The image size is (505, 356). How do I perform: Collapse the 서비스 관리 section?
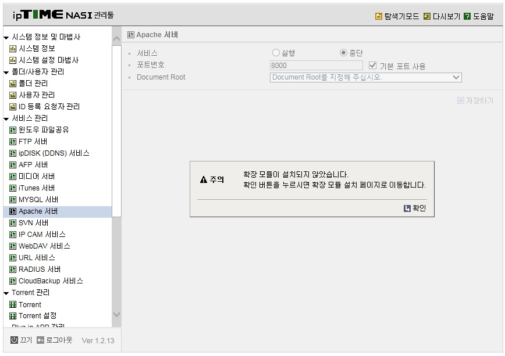6,119
